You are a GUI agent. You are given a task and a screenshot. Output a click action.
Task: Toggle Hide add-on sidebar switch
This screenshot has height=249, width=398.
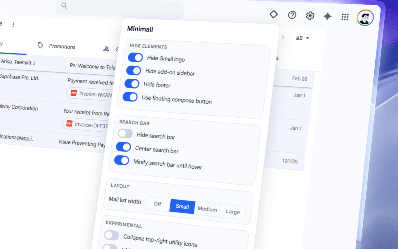tap(133, 71)
